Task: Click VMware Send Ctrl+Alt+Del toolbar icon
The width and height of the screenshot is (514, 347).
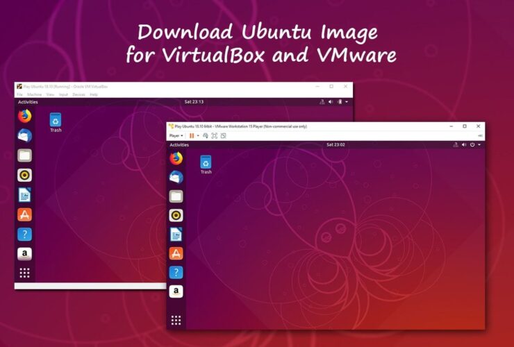Action: tap(205, 135)
